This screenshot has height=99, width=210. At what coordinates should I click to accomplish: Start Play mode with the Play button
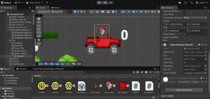99,3
